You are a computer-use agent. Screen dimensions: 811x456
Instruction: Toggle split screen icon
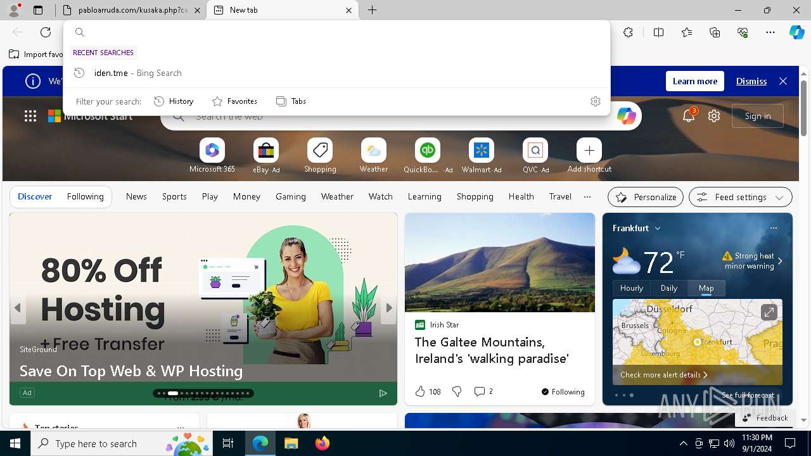point(658,32)
